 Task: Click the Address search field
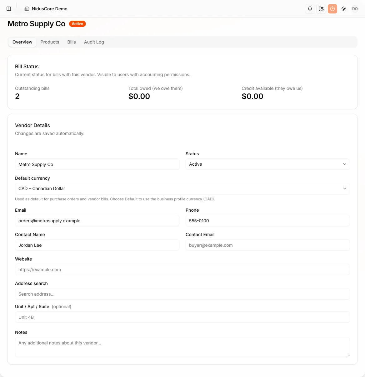click(x=182, y=294)
